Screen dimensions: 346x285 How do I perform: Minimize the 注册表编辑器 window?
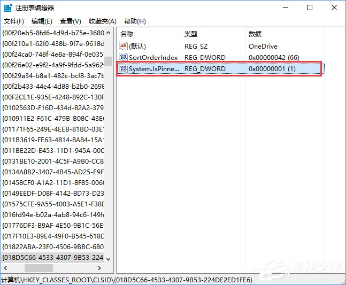pos(286,7)
